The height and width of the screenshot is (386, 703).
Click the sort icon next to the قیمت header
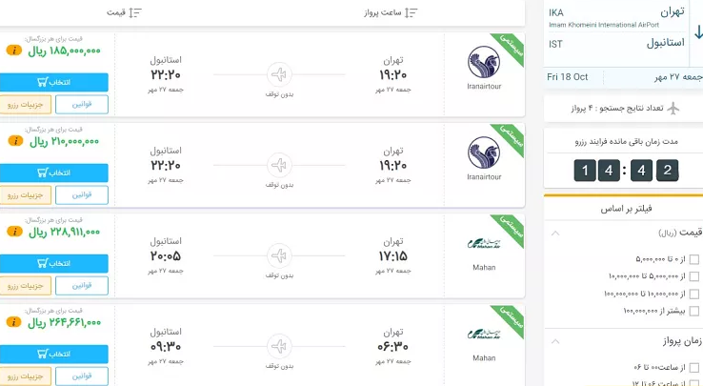(134, 12)
